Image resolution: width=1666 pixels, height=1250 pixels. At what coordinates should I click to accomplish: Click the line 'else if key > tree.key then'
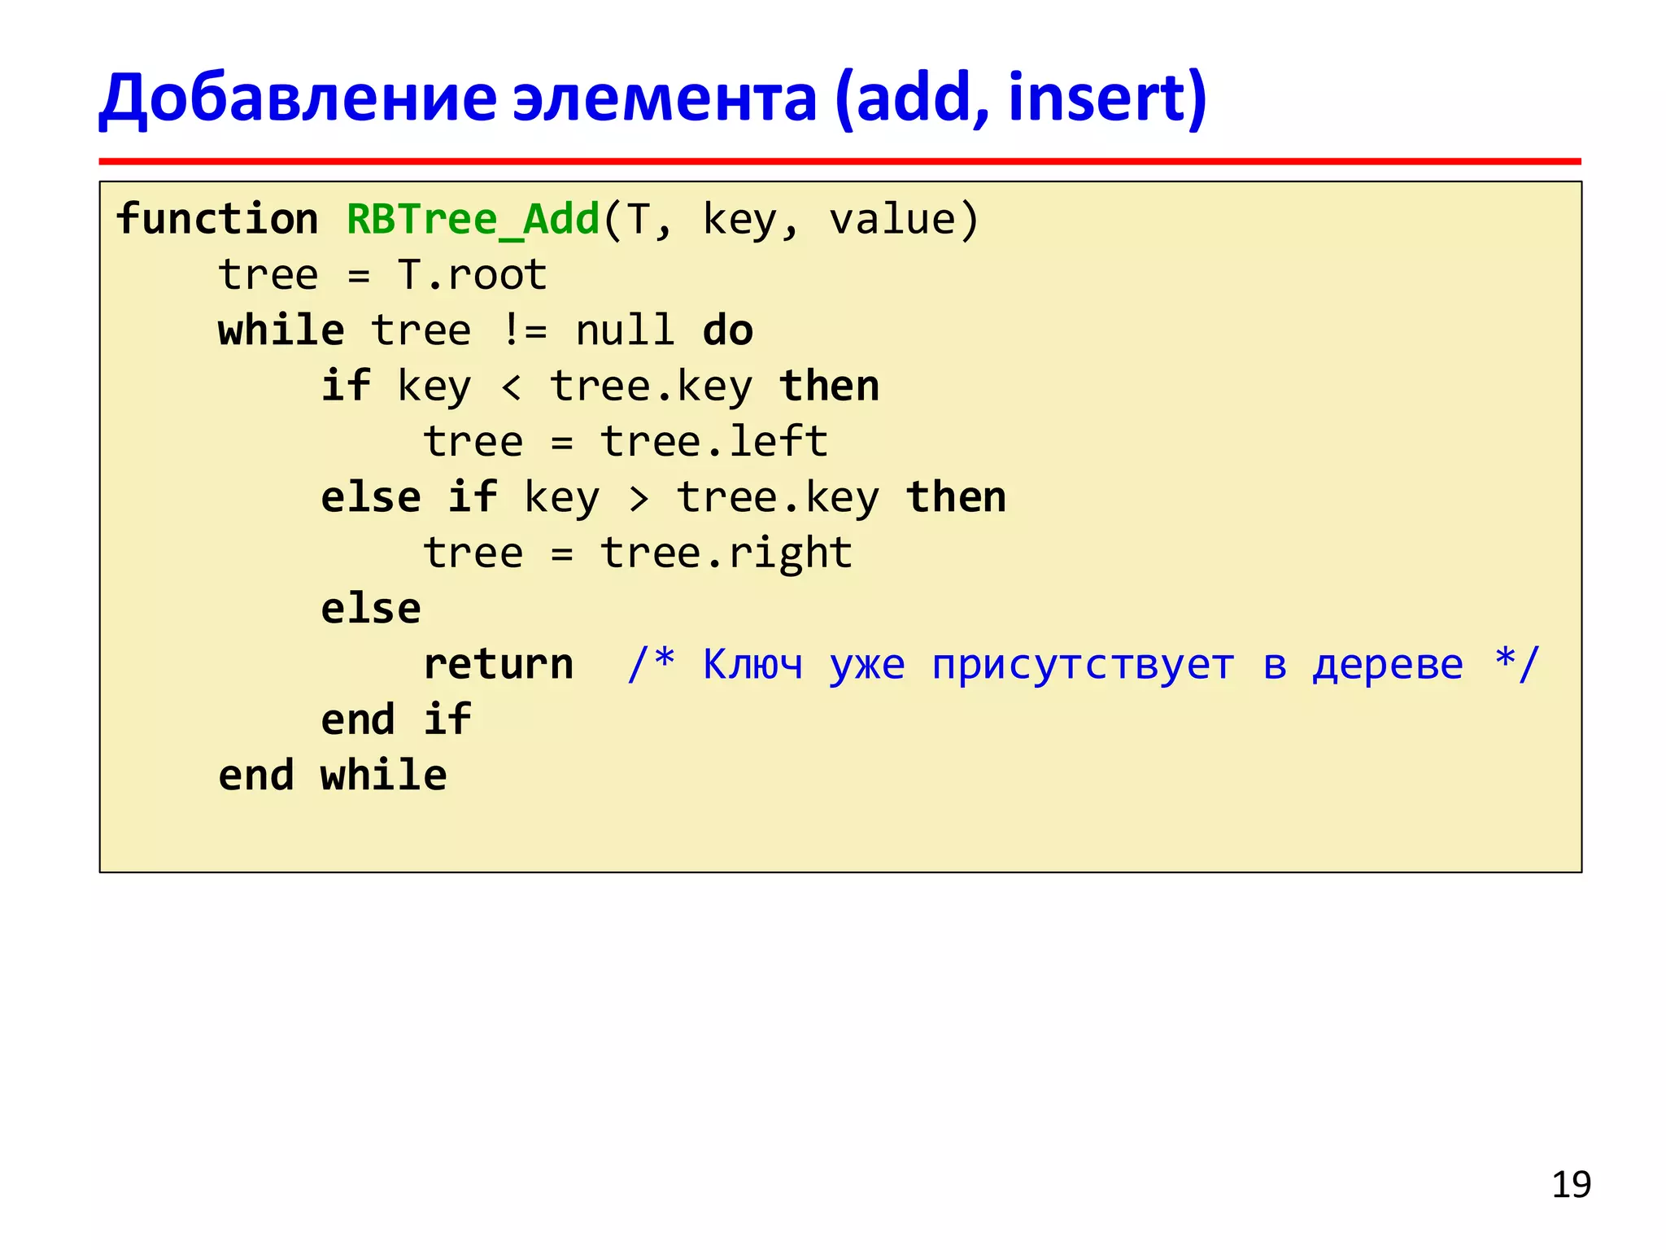coord(663,498)
